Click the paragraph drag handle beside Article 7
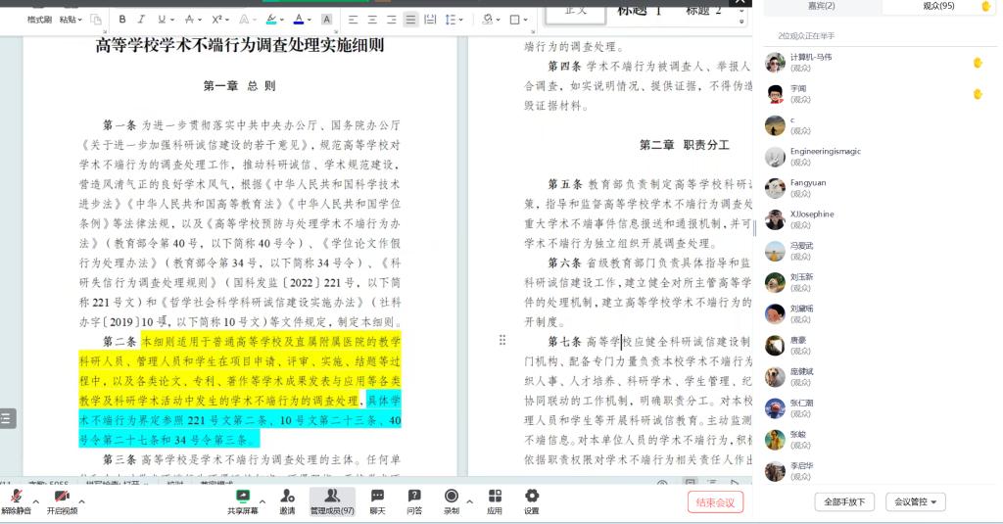Viewport: 1003px width, 524px height. click(x=502, y=341)
